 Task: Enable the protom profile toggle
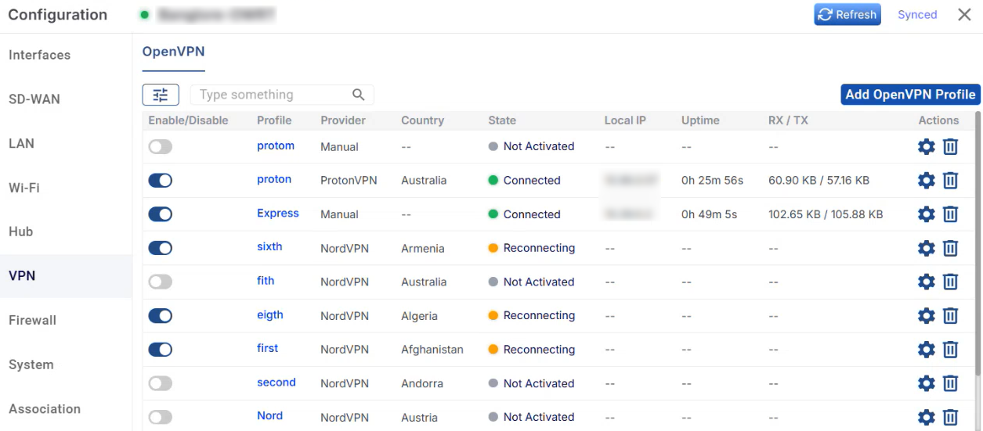coord(161,146)
